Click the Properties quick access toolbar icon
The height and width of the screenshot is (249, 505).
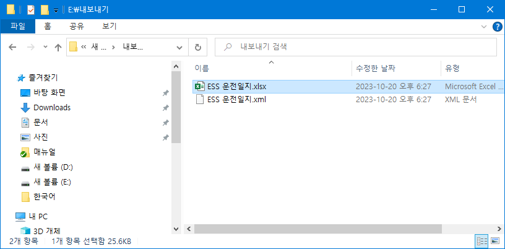[x=31, y=10]
